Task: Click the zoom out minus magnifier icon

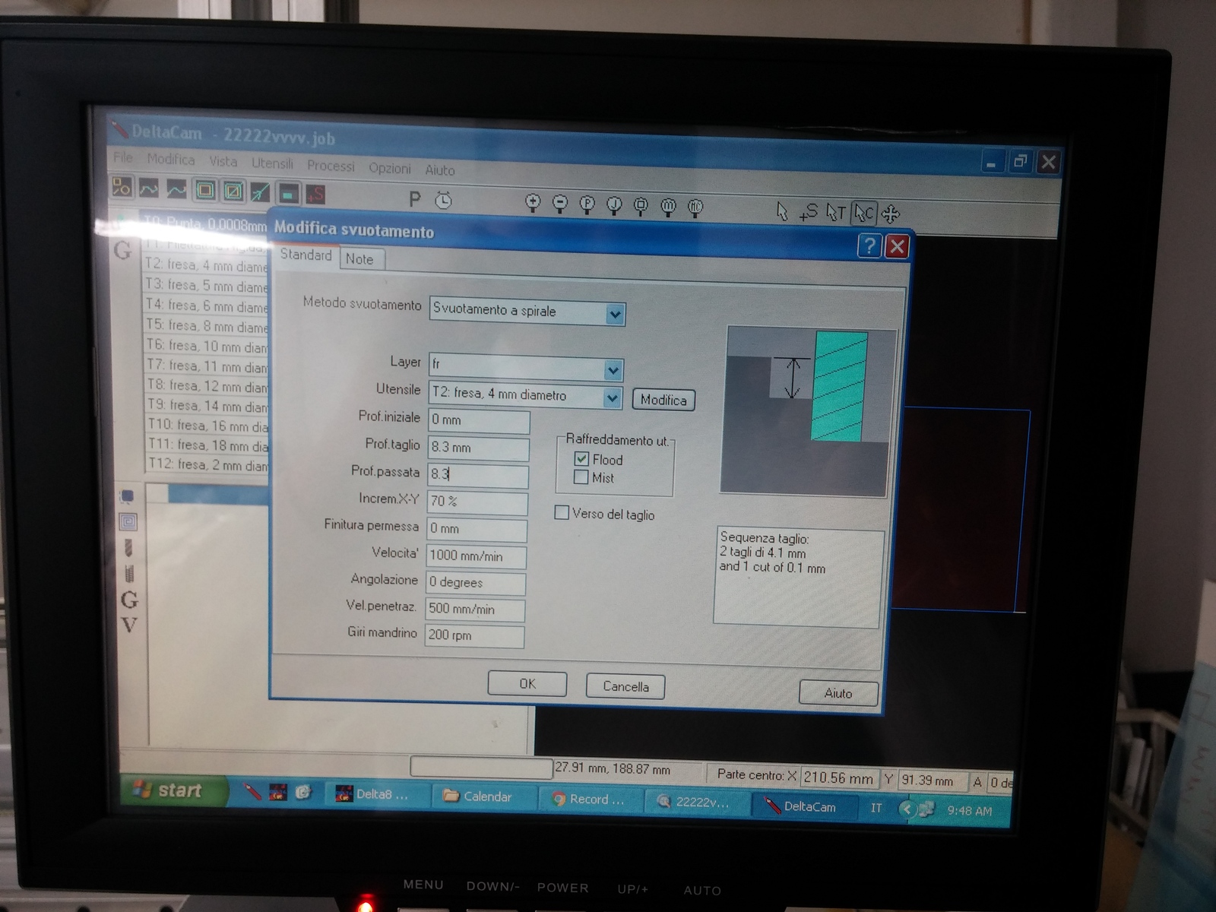Action: tap(560, 204)
